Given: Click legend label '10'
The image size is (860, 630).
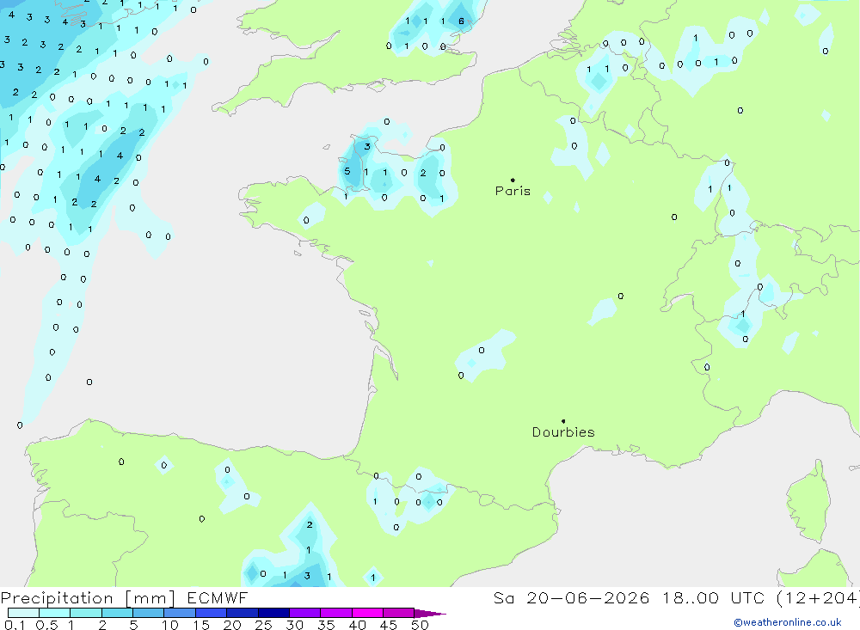Looking at the screenshot, I should click(170, 625).
